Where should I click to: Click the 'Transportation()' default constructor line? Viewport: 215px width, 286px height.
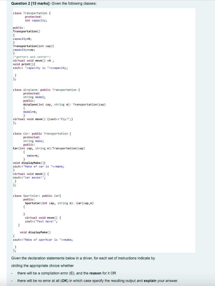point(26,31)
